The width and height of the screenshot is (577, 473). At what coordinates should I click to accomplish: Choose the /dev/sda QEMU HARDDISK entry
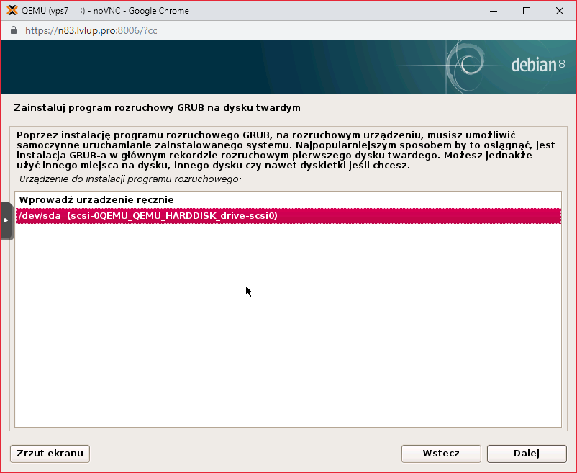click(147, 216)
